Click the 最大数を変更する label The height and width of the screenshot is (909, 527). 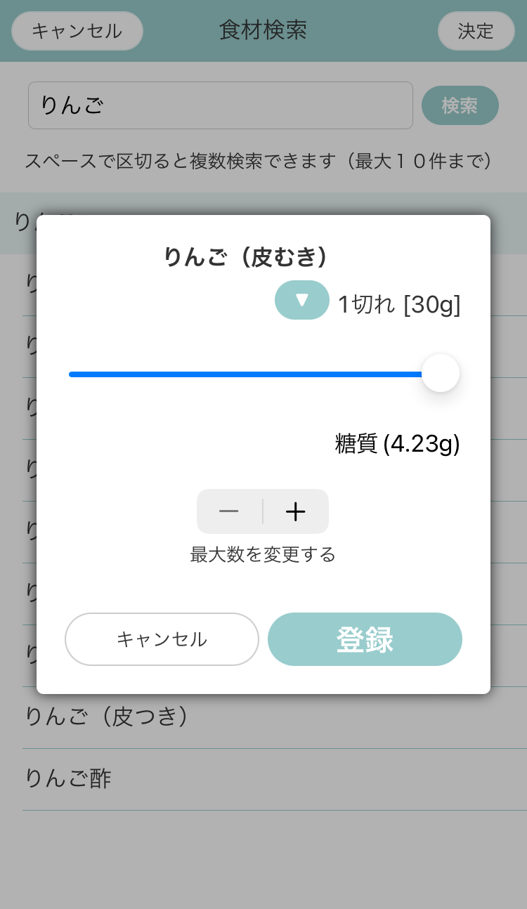pyautogui.click(x=263, y=555)
